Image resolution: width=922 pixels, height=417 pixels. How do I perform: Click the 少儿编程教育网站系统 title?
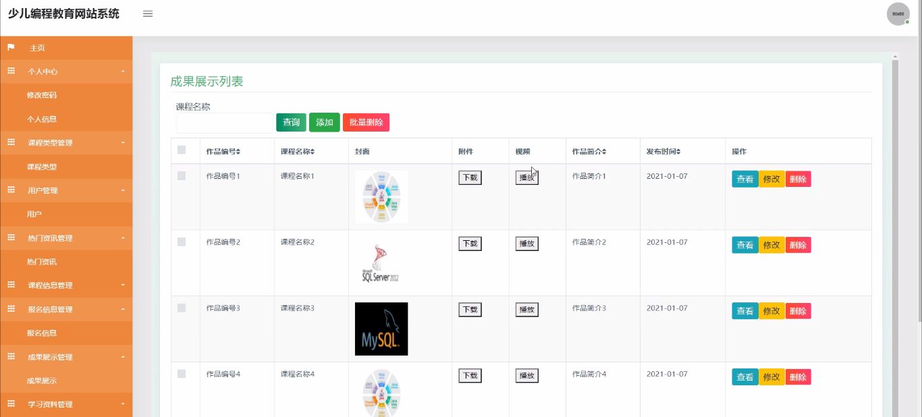click(x=63, y=13)
